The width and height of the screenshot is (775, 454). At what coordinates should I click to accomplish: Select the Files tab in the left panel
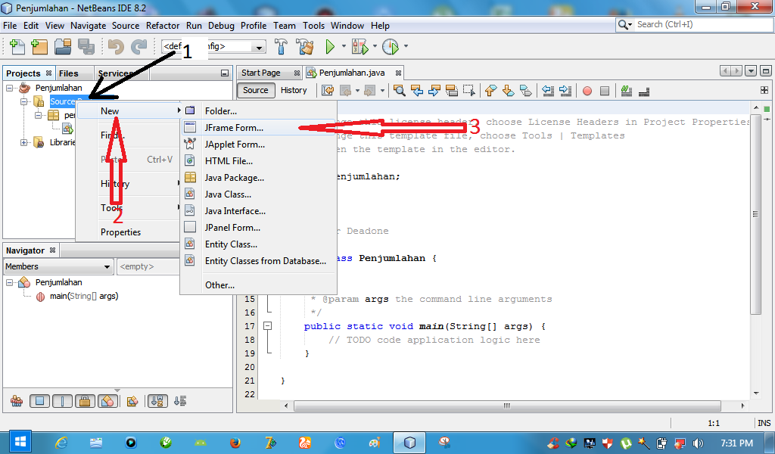coord(67,73)
